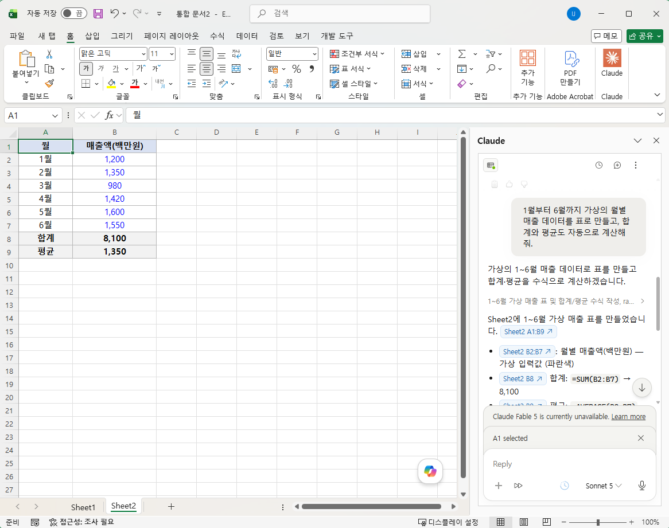
Task: Open the 수식 ribbon tab
Action: pos(217,36)
